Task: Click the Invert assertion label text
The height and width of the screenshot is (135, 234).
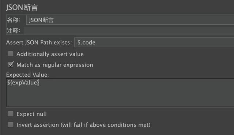Action: pos(83,125)
